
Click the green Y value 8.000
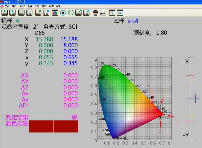[46, 45]
